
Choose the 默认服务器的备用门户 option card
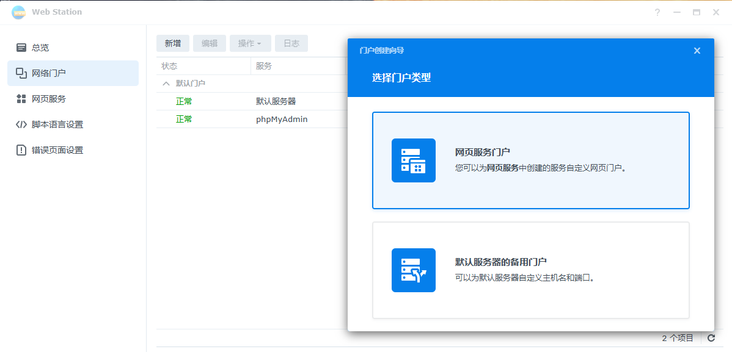531,270
